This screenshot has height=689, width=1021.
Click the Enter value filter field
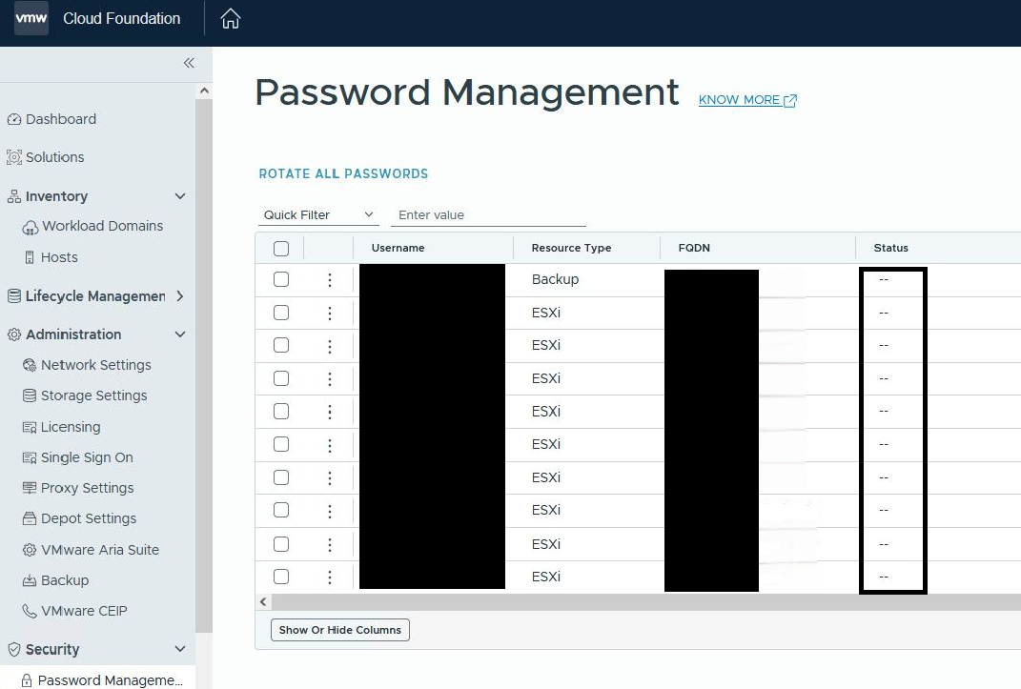tap(487, 215)
